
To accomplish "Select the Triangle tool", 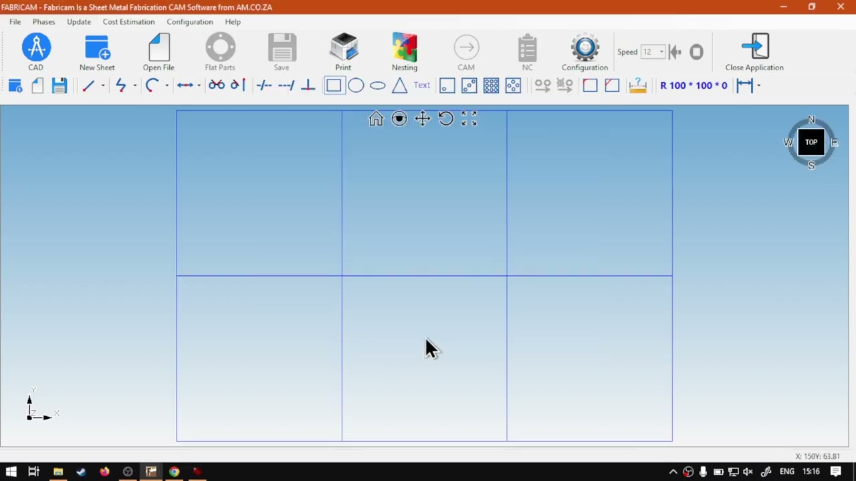I will coord(399,86).
